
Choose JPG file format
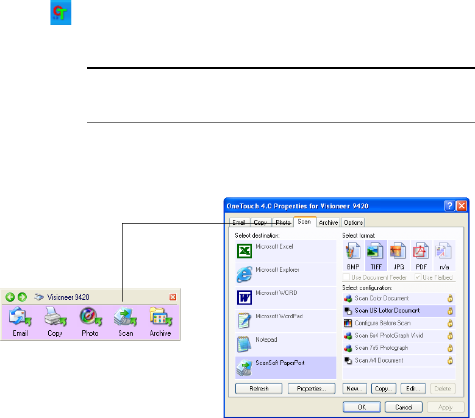point(398,256)
